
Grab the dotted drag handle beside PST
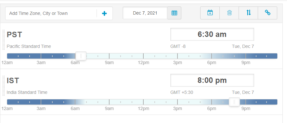[x=4, y=40]
